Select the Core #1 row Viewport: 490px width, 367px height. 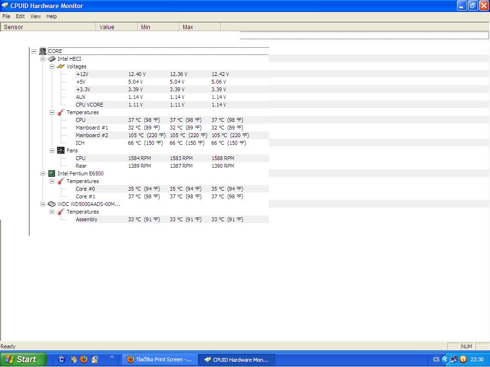click(x=172, y=196)
